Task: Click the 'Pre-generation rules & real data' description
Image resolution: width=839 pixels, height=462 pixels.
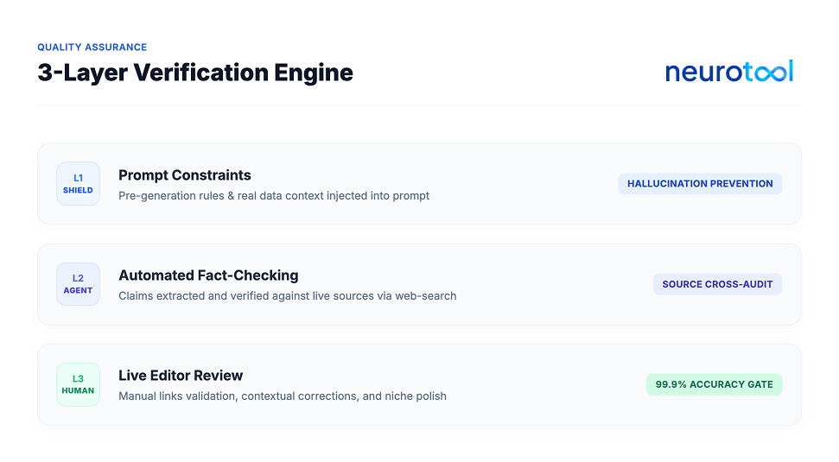Action: 274,196
